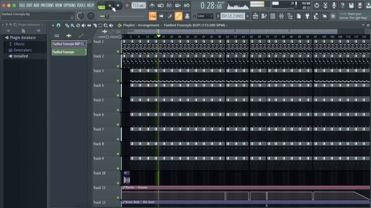Screen dimensions: 371x208
Task: Open the Piano roll icon
Action: click(264, 16)
